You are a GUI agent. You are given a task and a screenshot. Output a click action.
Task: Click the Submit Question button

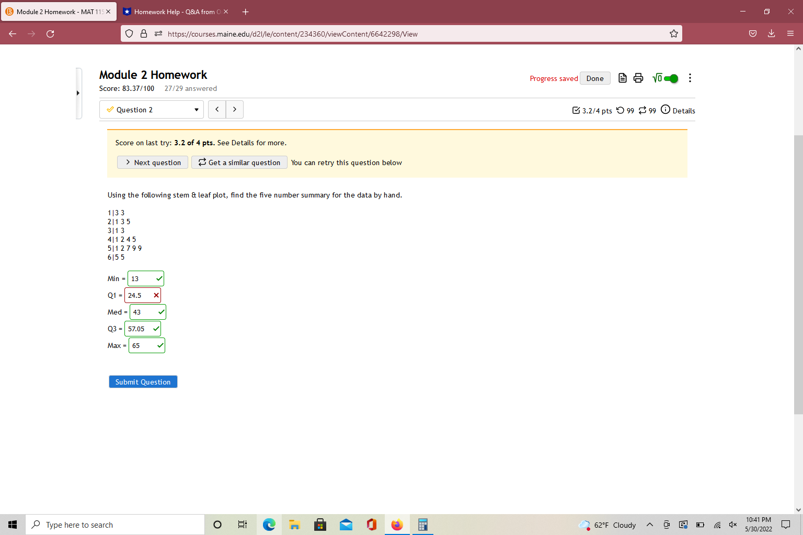(143, 381)
